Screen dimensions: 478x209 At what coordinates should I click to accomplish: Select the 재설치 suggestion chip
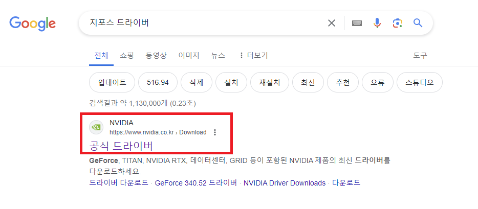coord(270,82)
